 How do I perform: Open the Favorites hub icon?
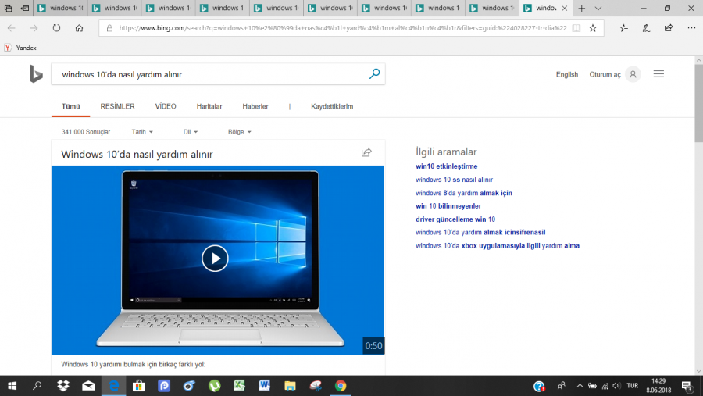click(623, 28)
